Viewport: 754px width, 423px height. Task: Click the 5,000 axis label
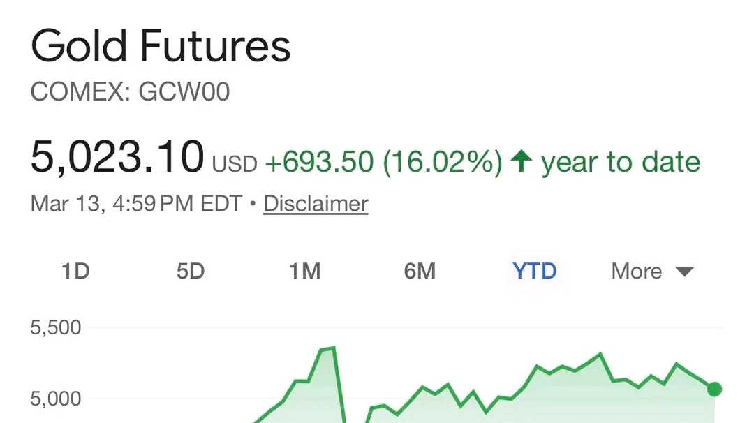tap(56, 399)
